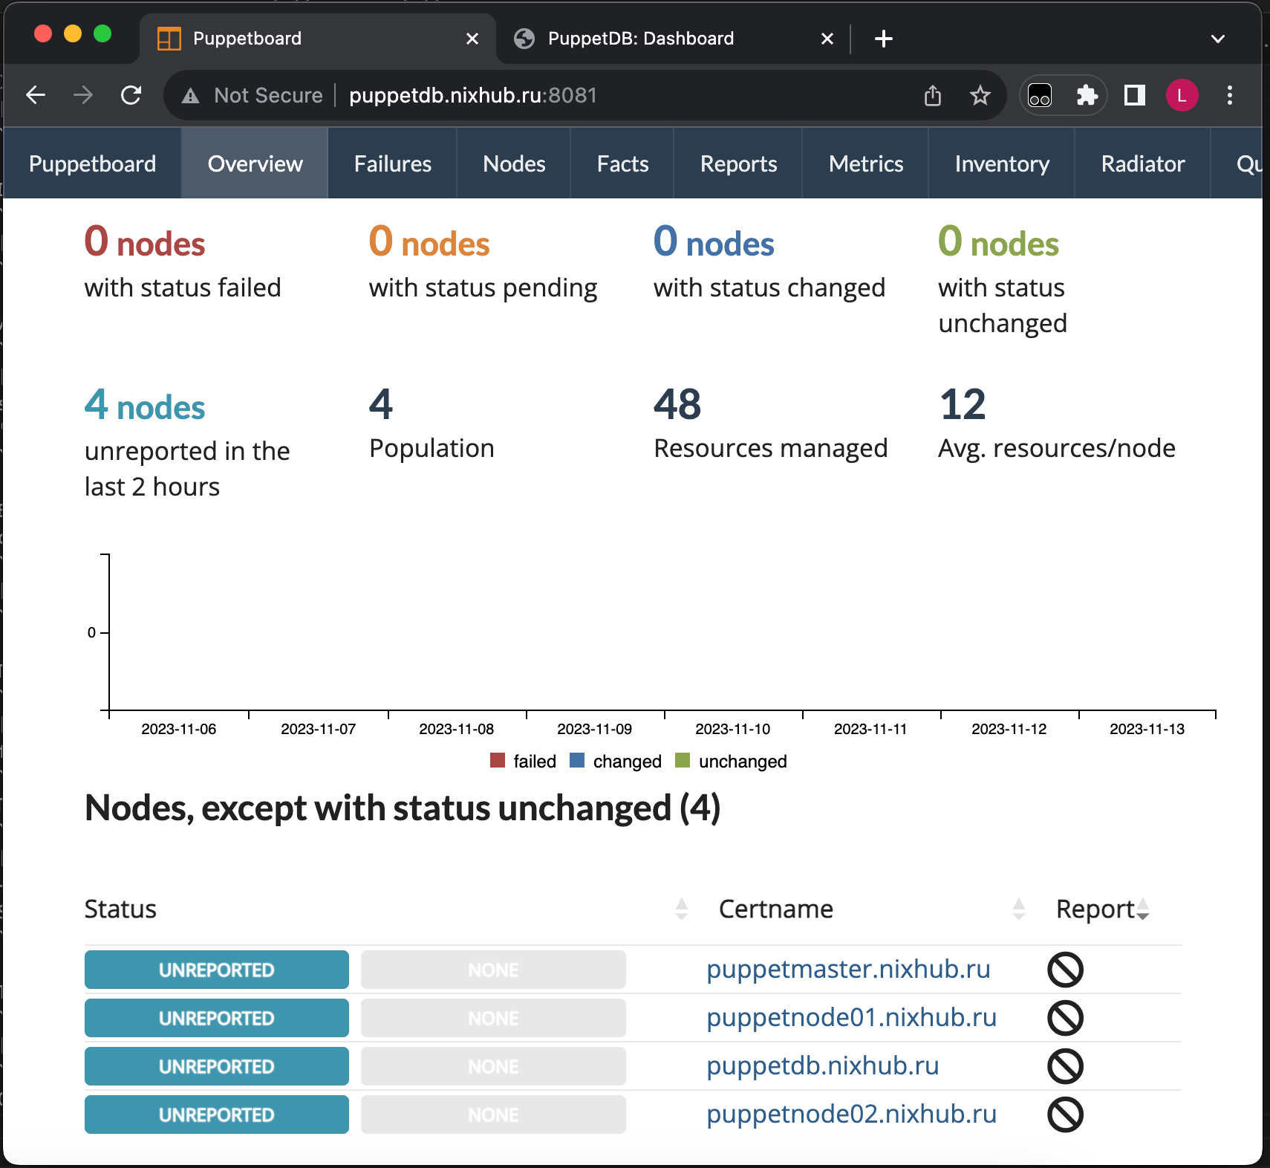This screenshot has height=1168, width=1270.
Task: Open the Overview nav item
Action: 255,163
